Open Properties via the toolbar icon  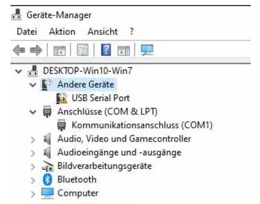[x=81, y=50]
